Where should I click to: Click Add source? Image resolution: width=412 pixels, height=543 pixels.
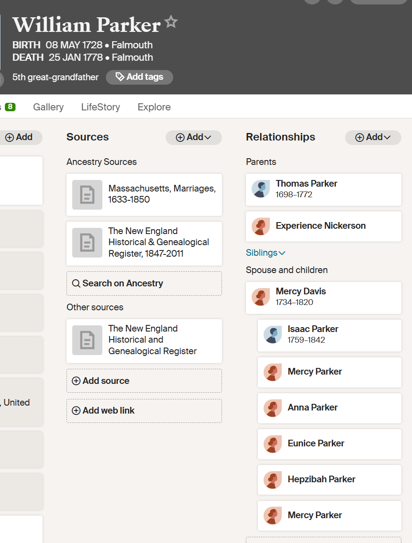tap(144, 381)
